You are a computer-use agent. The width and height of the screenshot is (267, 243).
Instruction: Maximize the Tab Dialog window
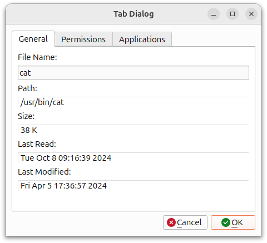pyautogui.click(x=233, y=14)
